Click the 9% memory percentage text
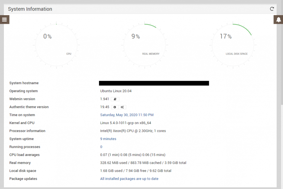283x189 pixels. (x=136, y=36)
